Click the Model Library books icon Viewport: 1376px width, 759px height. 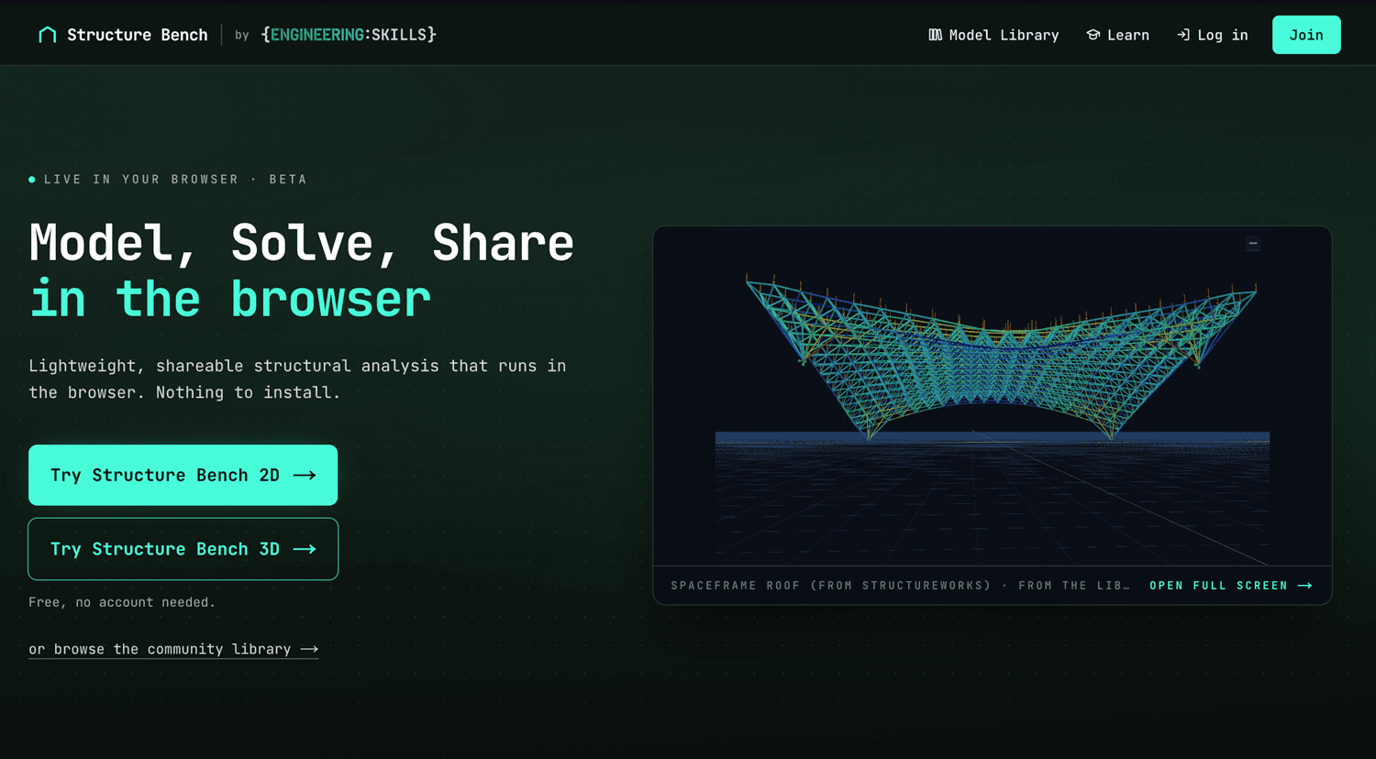coord(935,35)
